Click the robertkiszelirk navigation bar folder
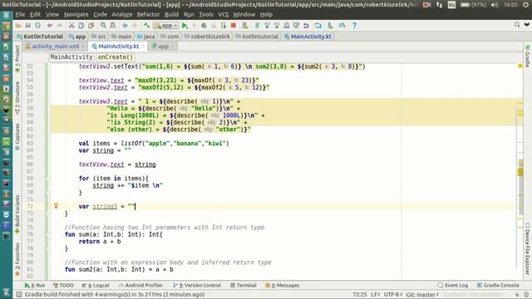532x299 pixels. pos(207,37)
